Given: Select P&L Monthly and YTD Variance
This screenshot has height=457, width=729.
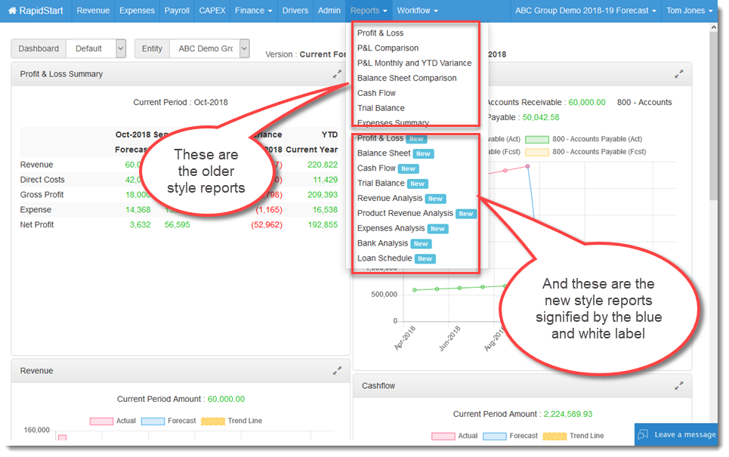Looking at the screenshot, I should (x=414, y=63).
